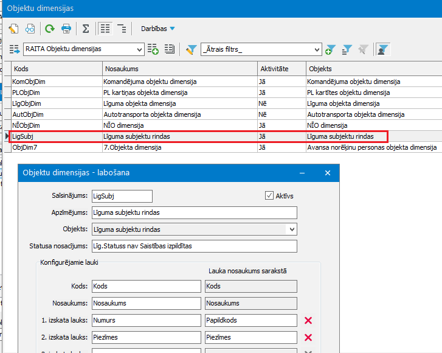Click the view record glasses icon

tap(30, 29)
